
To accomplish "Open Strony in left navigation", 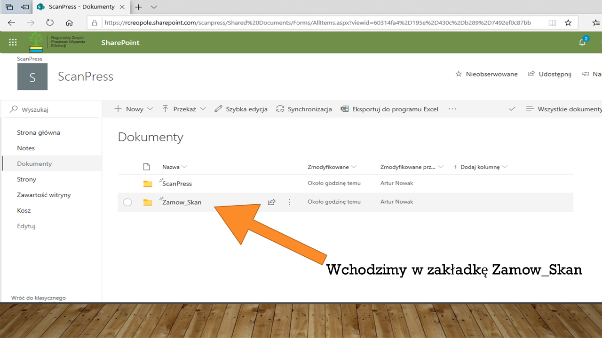I will pyautogui.click(x=26, y=179).
